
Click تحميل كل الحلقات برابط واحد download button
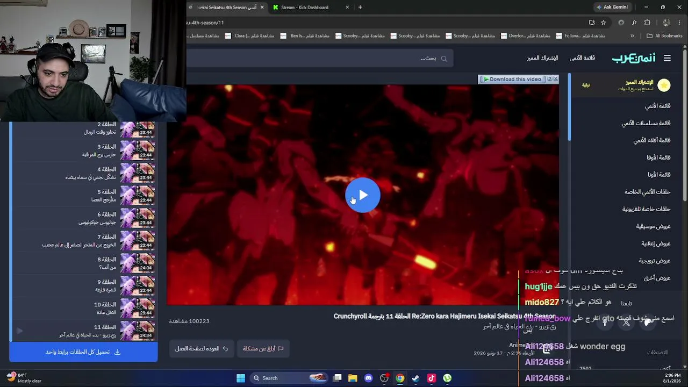click(x=83, y=352)
